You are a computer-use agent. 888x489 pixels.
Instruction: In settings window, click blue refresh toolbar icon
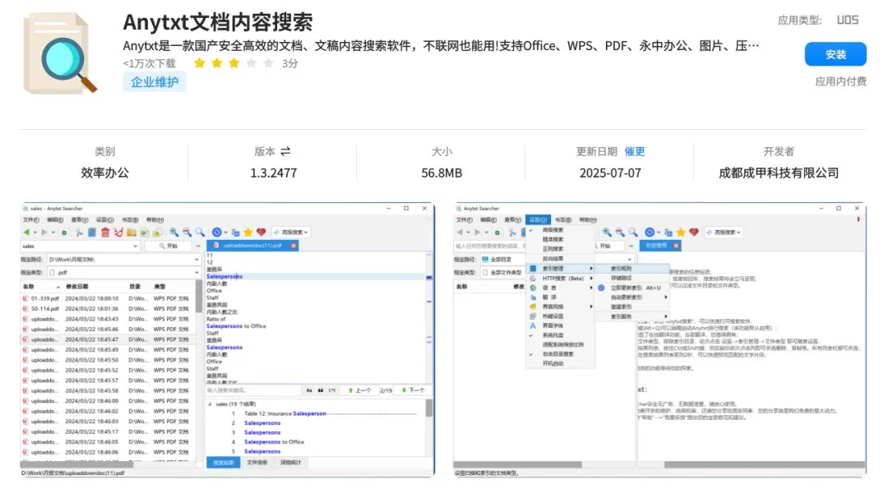pyautogui.click(x=650, y=232)
